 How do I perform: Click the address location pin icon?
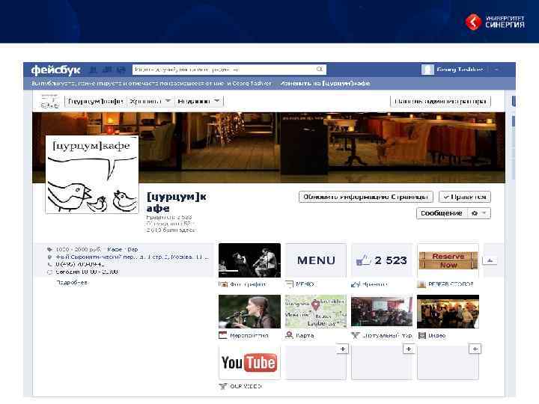pyautogui.click(x=49, y=257)
